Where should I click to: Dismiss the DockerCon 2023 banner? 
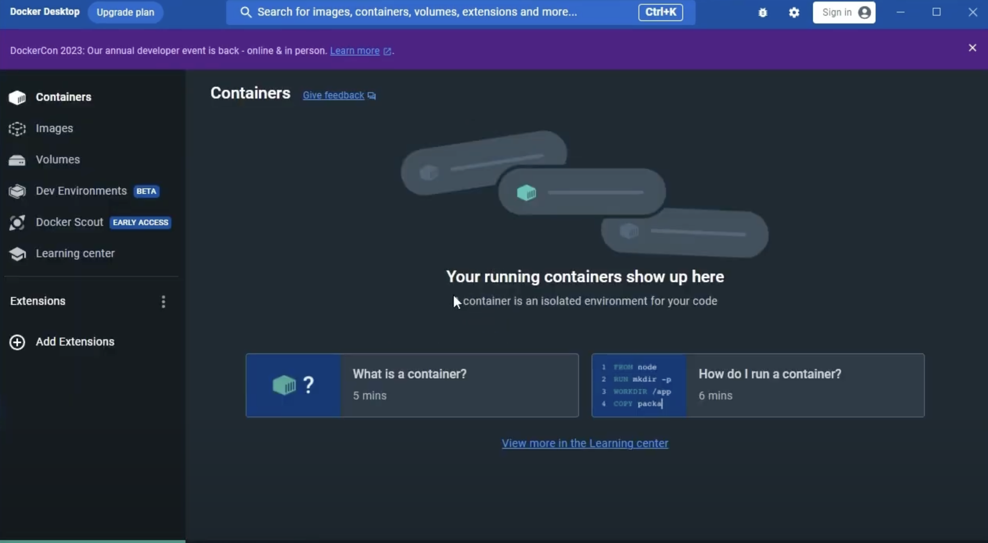[972, 48]
